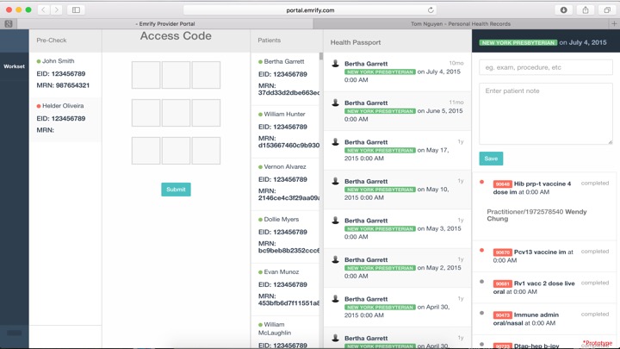Click green status dot next to John Smith
Screen dimensions: 620x349
(x=39, y=61)
